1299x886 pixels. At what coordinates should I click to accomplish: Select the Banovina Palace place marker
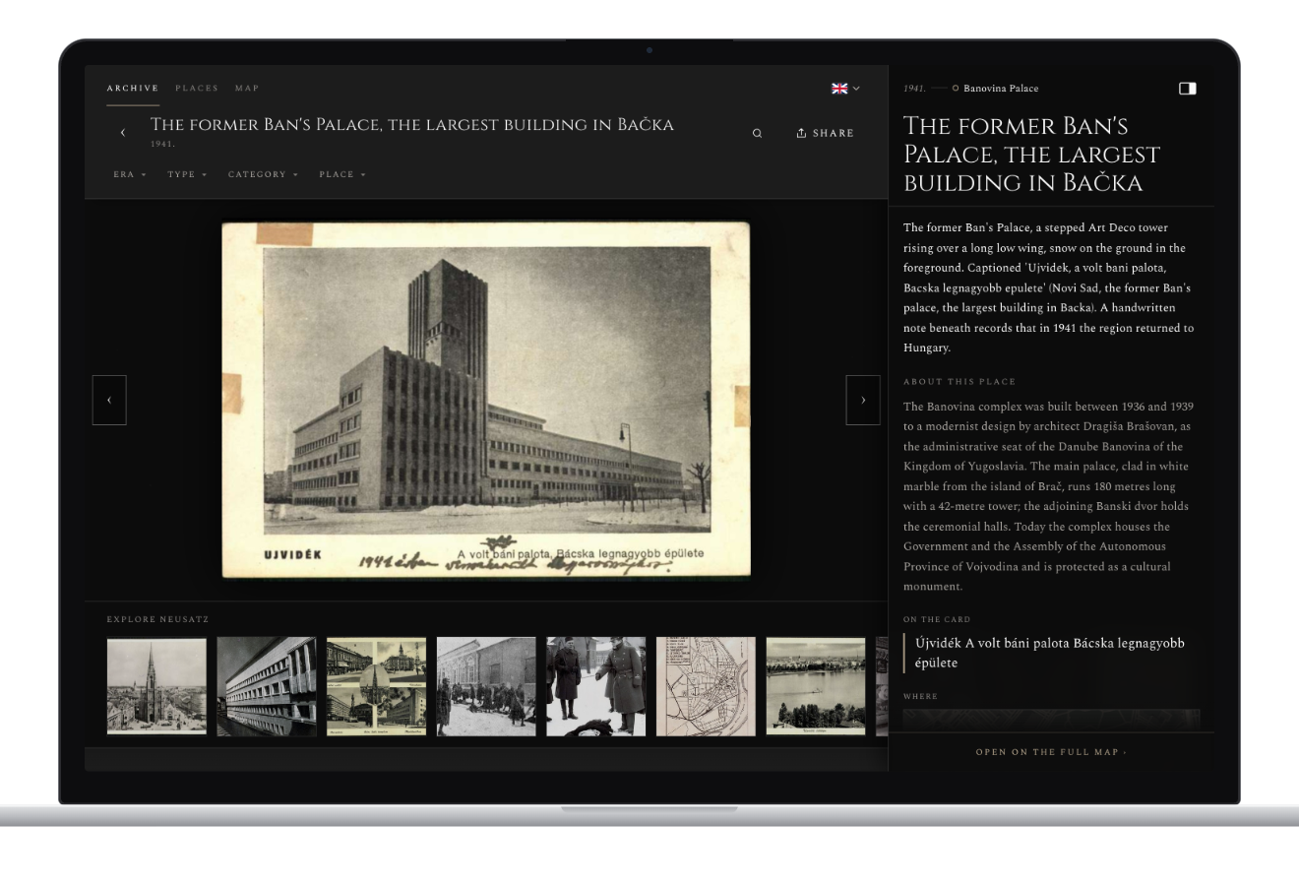[995, 89]
